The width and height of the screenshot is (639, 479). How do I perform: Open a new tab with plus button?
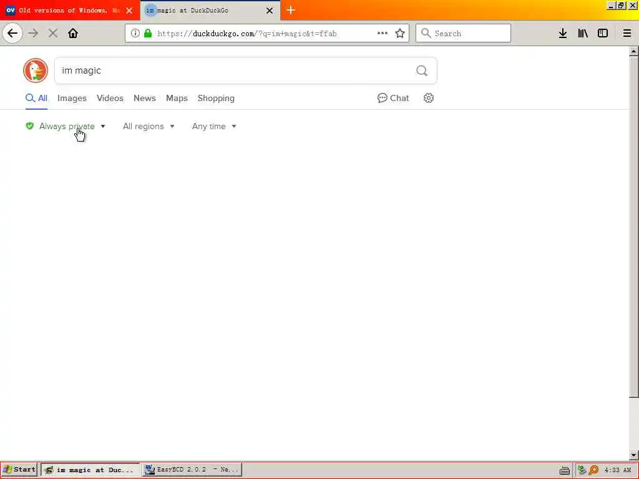tap(291, 10)
